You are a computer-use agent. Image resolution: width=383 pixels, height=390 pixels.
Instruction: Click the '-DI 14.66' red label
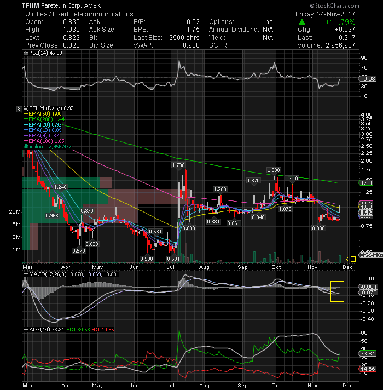tap(103, 330)
